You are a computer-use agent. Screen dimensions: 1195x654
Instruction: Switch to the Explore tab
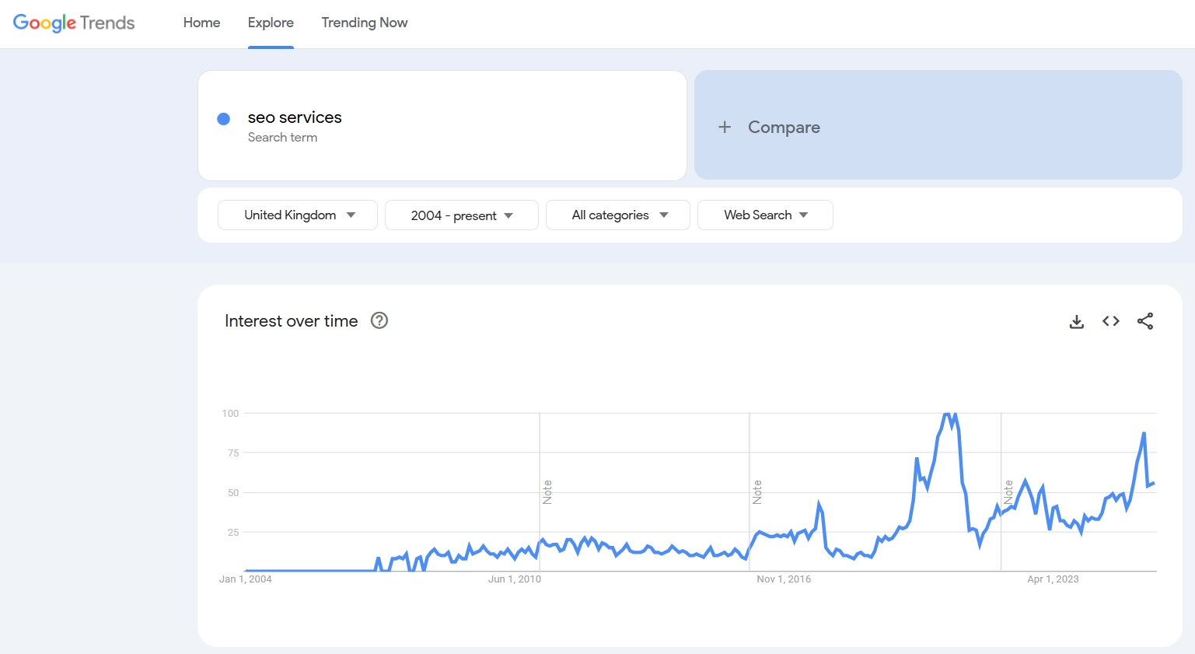point(271,23)
